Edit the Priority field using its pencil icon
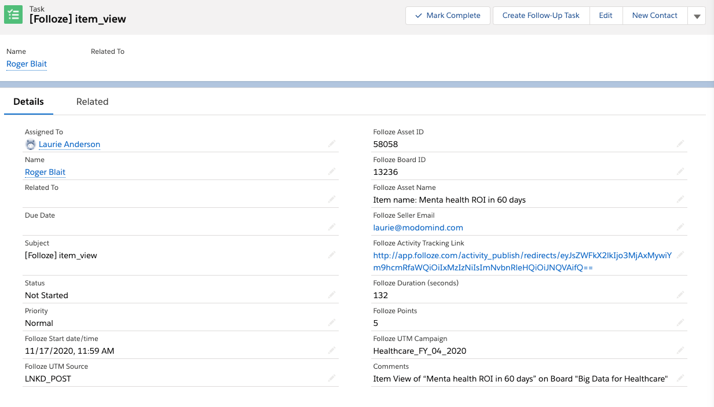This screenshot has height=407, width=714. [x=332, y=322]
